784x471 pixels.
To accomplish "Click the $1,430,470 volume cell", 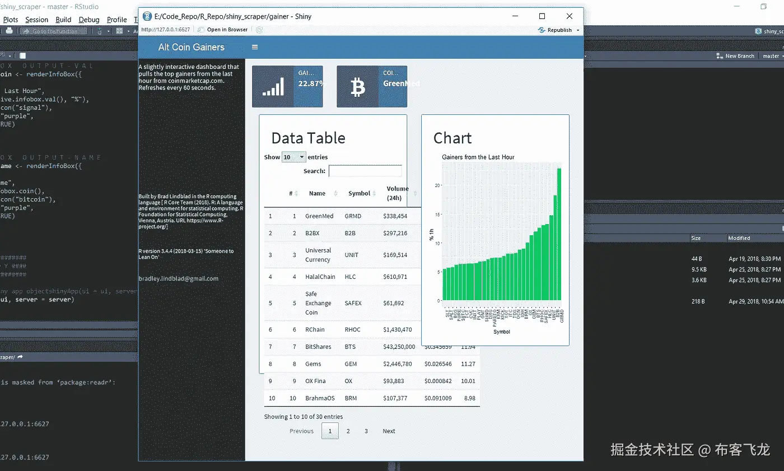I will [398, 329].
